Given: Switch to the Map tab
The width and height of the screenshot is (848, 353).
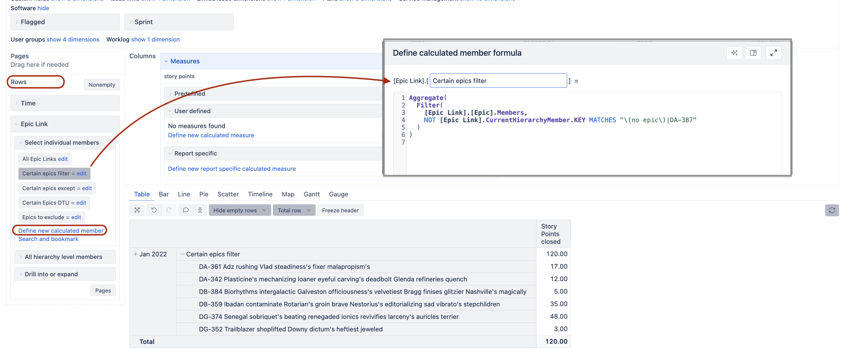Looking at the screenshot, I should click(288, 194).
